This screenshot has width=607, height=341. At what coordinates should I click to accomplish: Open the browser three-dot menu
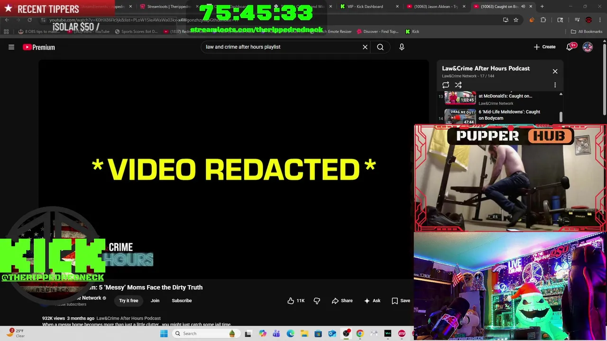[x=600, y=20]
